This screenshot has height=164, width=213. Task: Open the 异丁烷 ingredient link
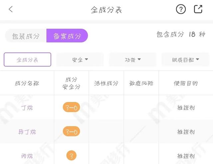point(27,132)
